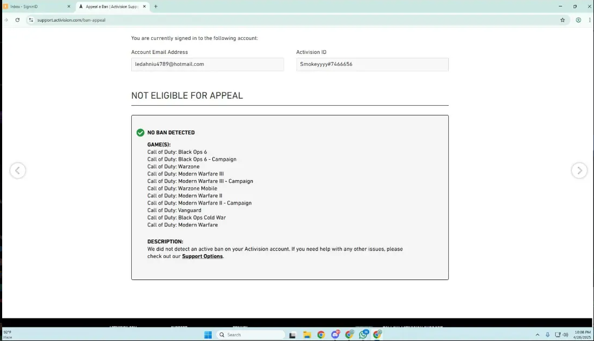Show hidden system tray icons
The height and width of the screenshot is (341, 594).
coord(537,335)
